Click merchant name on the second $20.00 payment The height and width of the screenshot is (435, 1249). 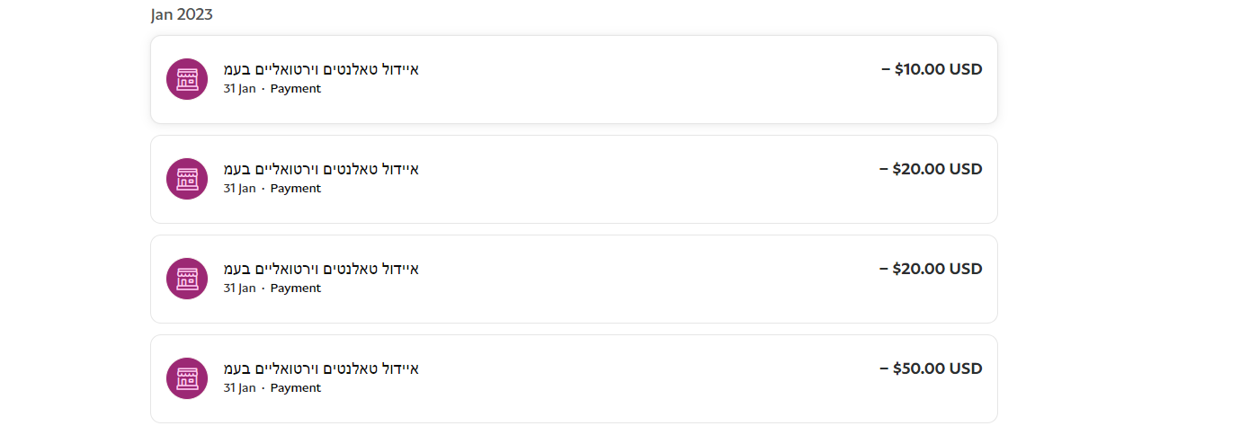321,269
